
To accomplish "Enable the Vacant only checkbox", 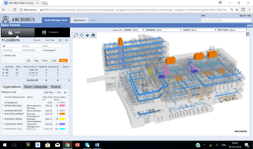I will tap(3, 55).
